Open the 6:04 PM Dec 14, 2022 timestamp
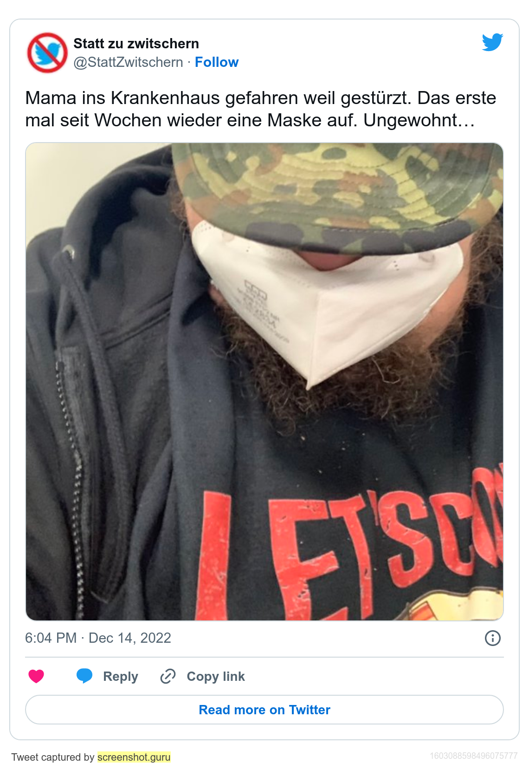Image resolution: width=529 pixels, height=783 pixels. [x=98, y=638]
